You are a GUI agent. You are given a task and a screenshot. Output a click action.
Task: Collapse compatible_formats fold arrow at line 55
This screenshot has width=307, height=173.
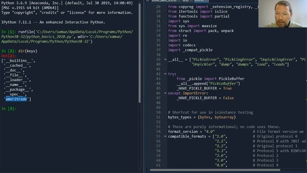pyautogui.click(x=165, y=136)
